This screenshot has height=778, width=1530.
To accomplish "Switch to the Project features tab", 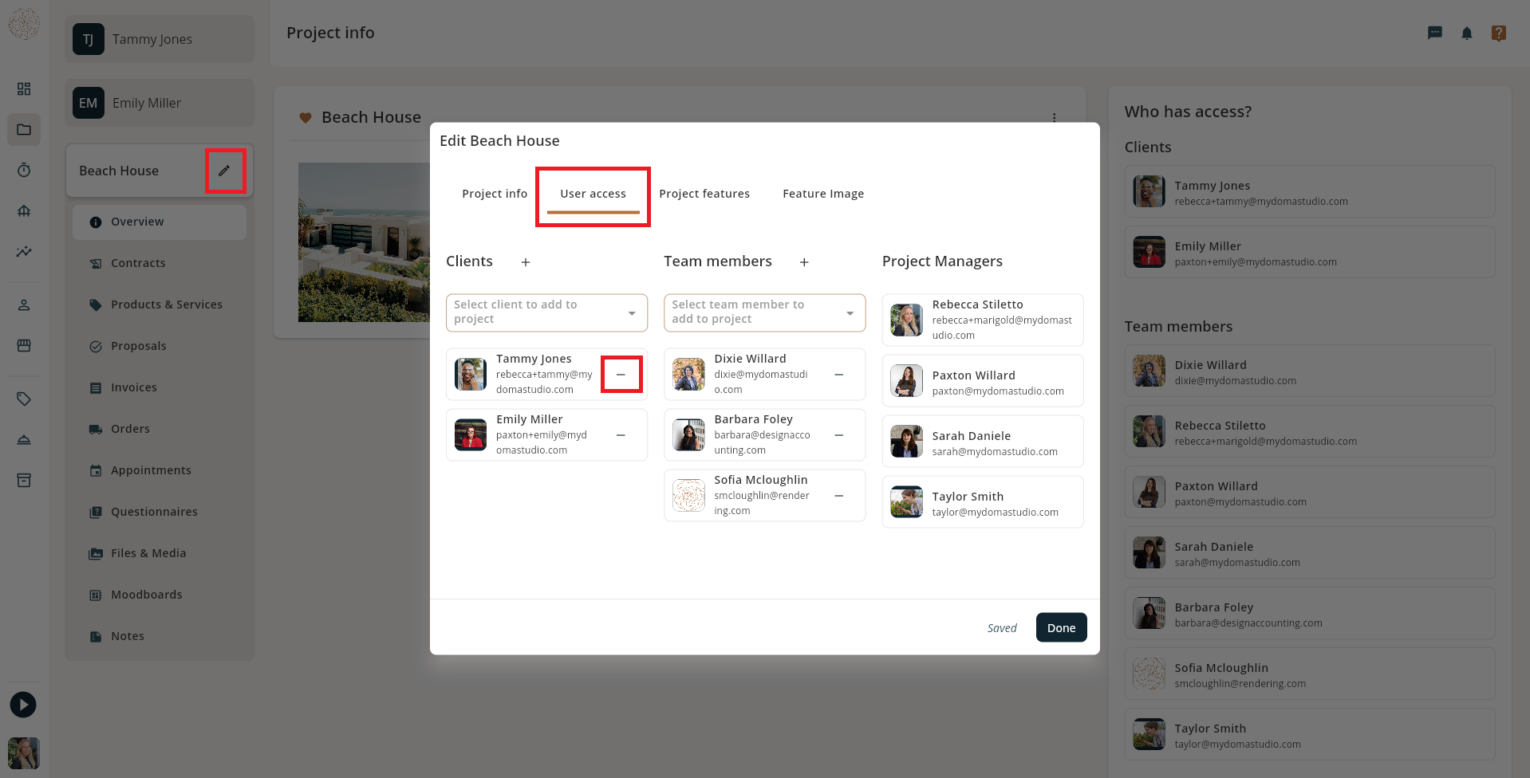I will tap(704, 194).
